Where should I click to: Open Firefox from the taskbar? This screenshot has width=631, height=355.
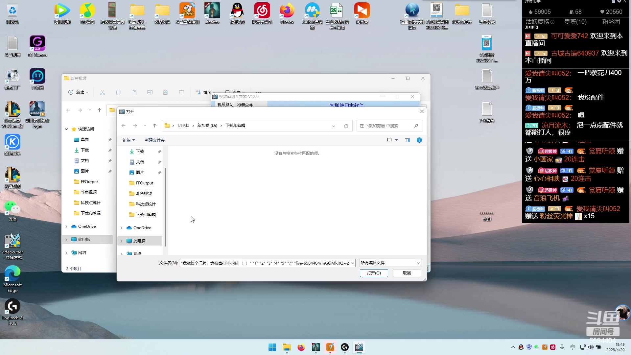pyautogui.click(x=301, y=347)
